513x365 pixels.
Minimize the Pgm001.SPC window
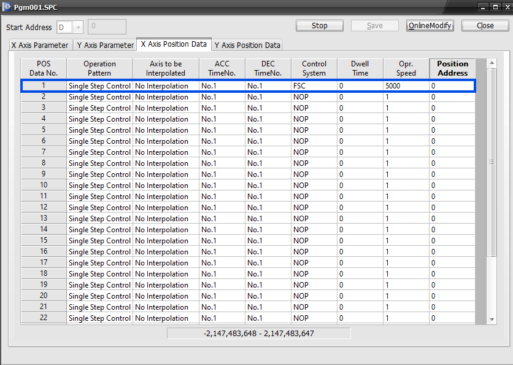click(482, 7)
